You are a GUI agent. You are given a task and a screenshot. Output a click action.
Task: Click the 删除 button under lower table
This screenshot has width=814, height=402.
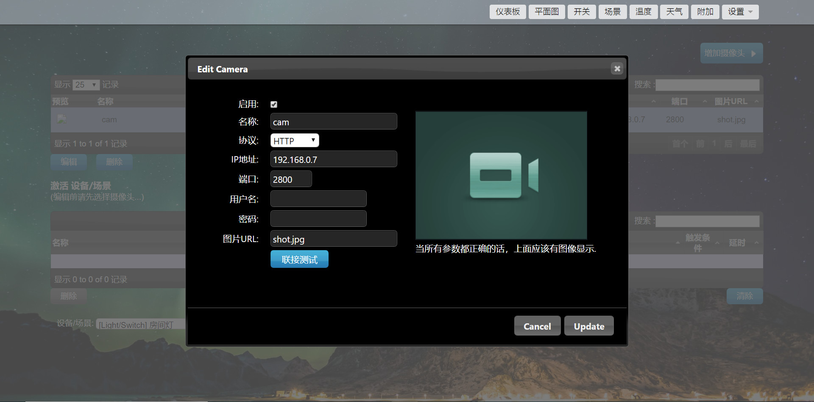(x=69, y=296)
